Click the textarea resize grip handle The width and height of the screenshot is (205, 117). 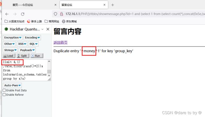click(x=49, y=79)
